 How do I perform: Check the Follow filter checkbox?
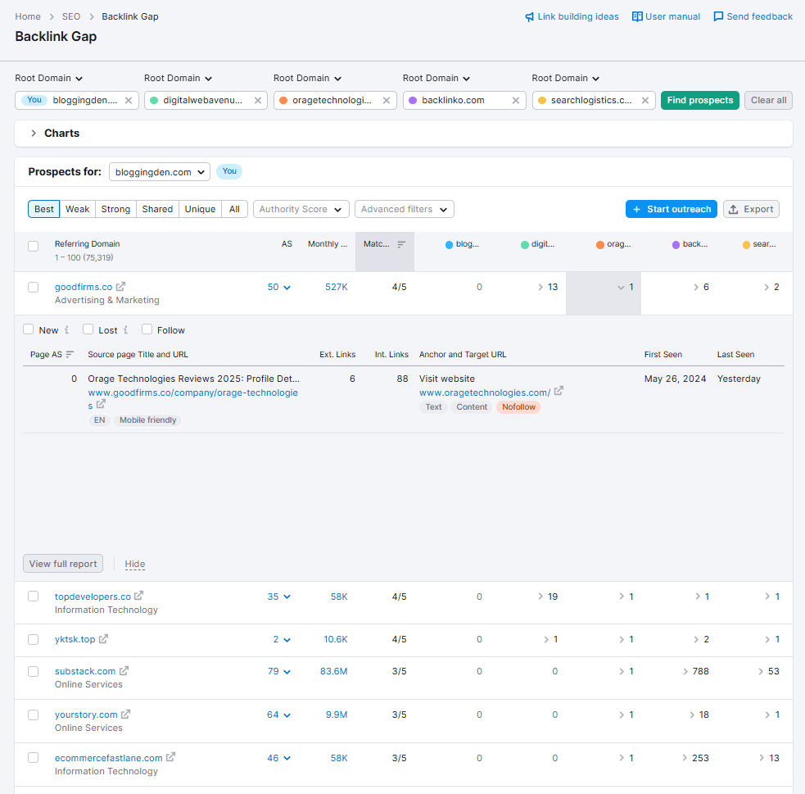(145, 329)
